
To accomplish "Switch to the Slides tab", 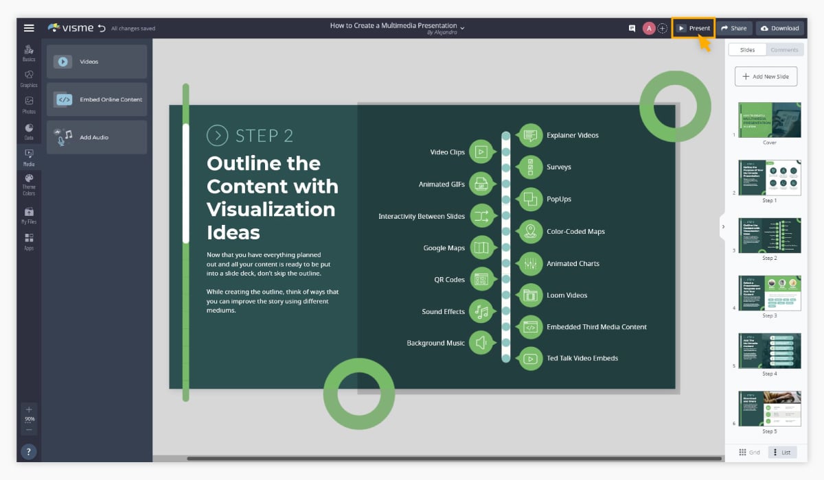I will click(x=747, y=49).
